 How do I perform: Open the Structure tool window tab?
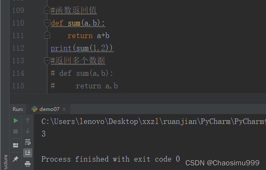pos(6,162)
